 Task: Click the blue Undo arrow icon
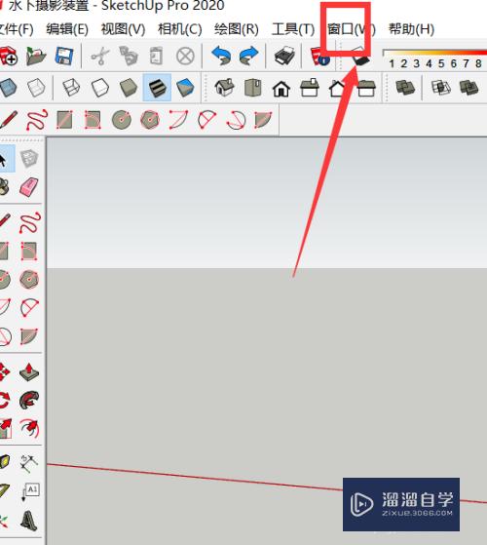click(x=221, y=56)
